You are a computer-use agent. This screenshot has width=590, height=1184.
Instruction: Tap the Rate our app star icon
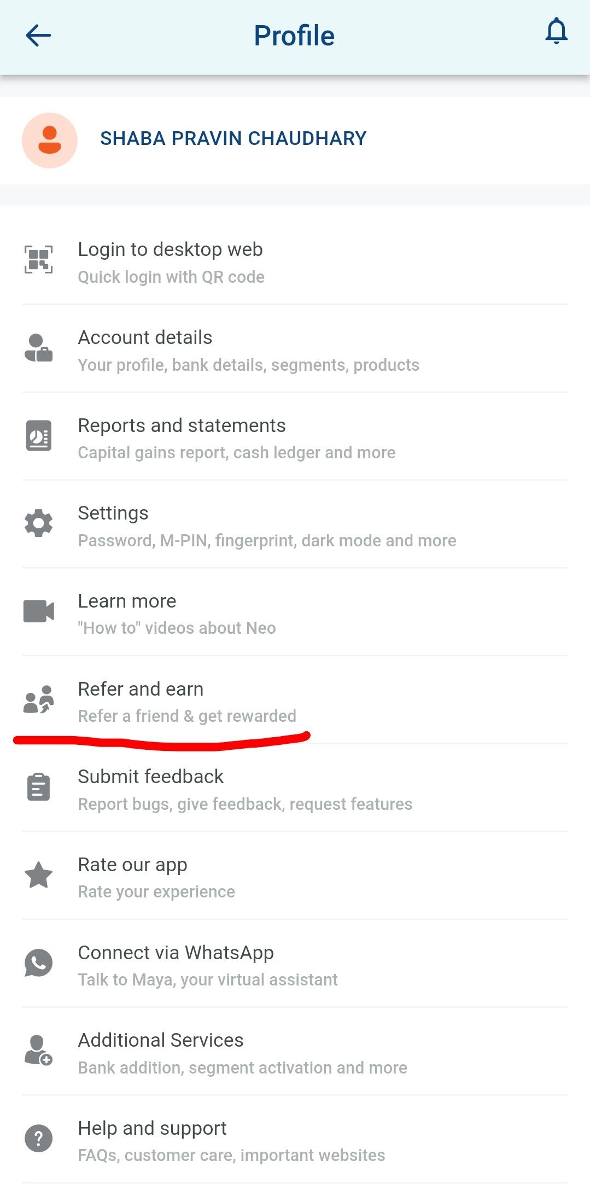(x=39, y=875)
